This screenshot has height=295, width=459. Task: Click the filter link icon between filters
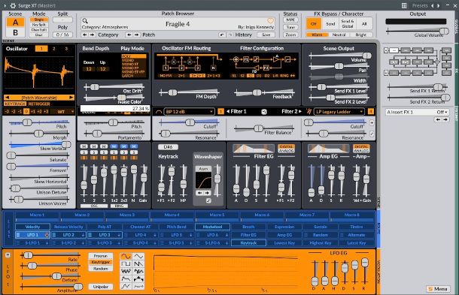coord(264,112)
